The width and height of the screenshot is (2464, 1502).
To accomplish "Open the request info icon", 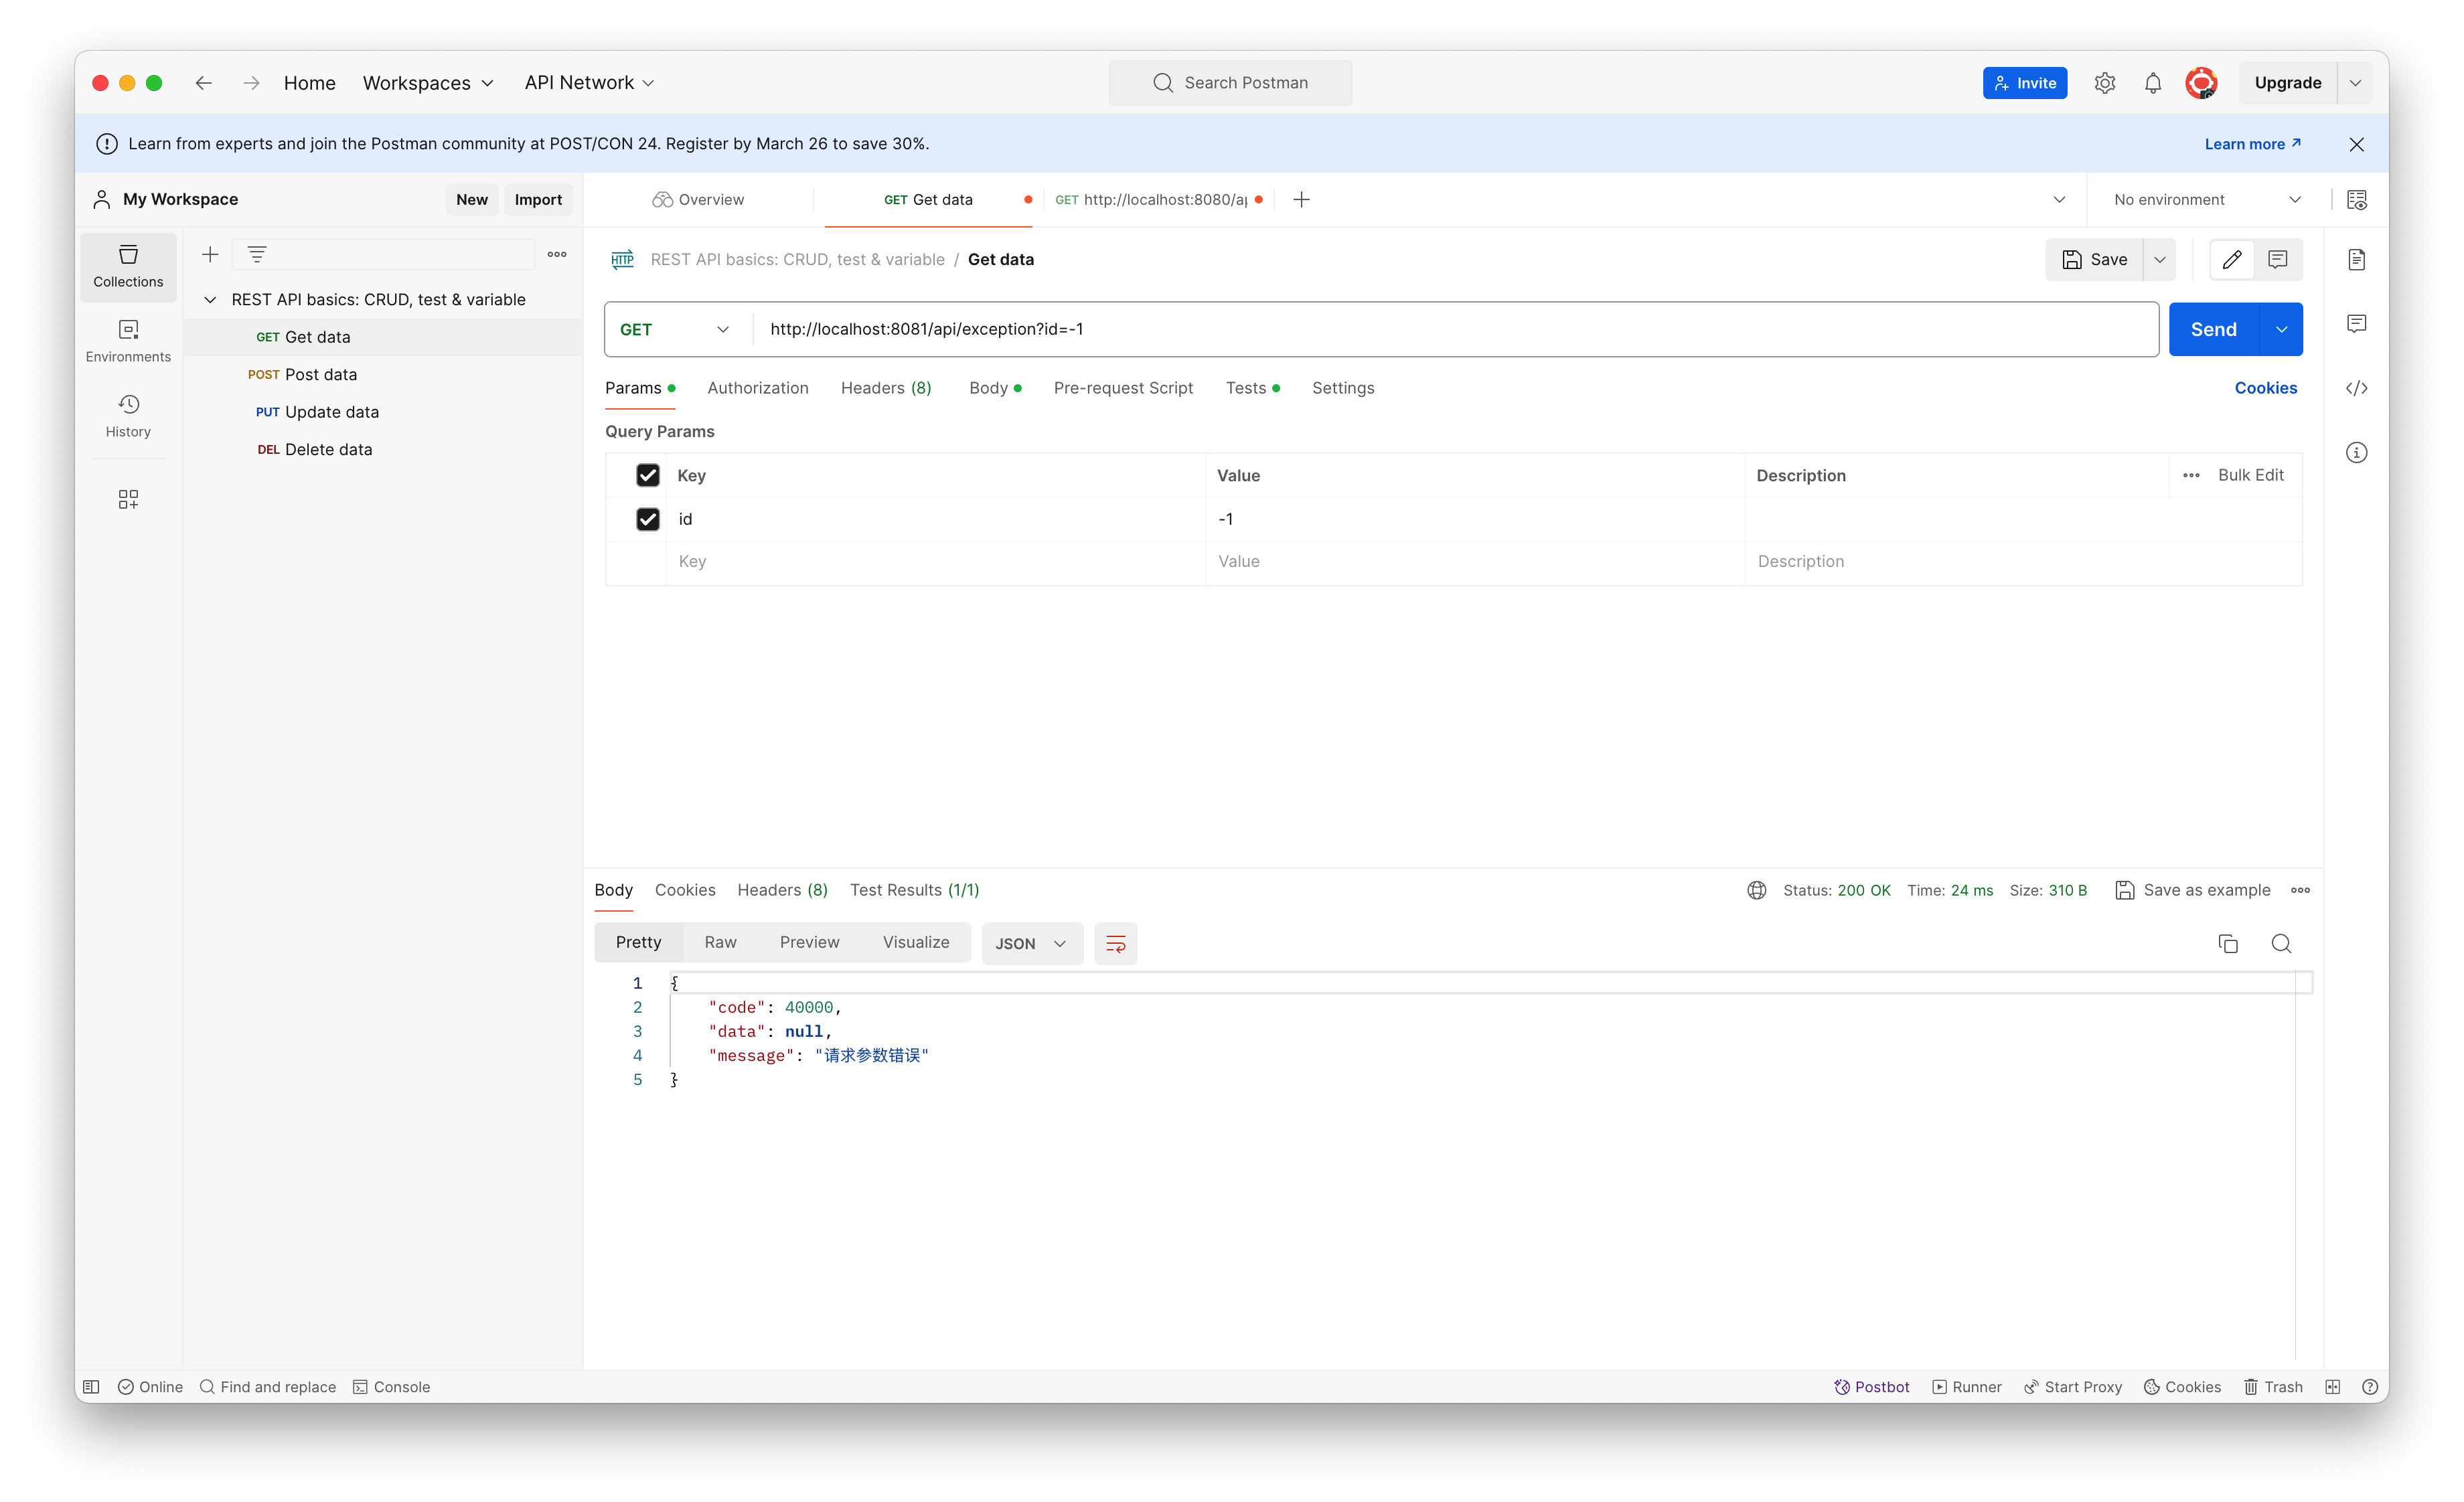I will 2356,452.
